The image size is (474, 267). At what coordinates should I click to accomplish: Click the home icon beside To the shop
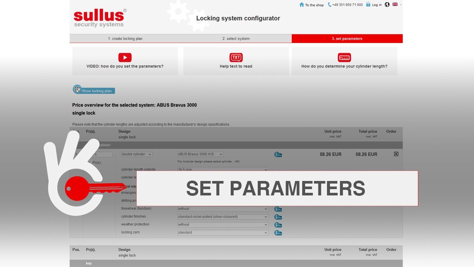point(301,5)
